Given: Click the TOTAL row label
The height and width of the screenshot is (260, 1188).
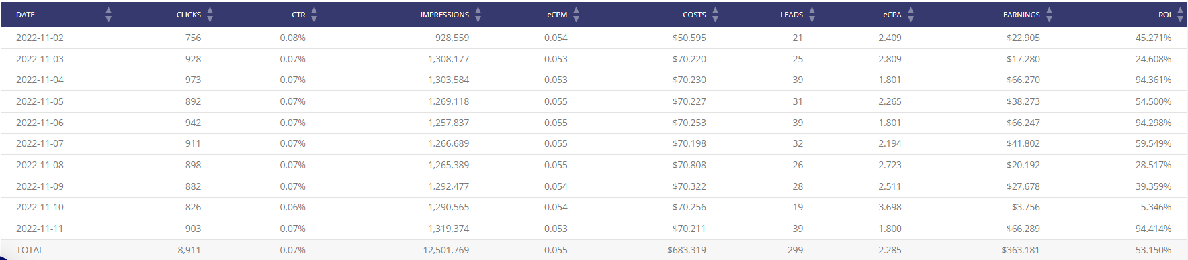Looking at the screenshot, I should (30, 250).
